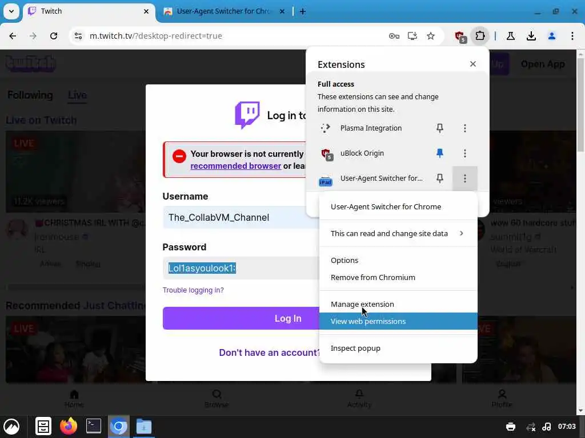Open the Downloads toolbar icon
The height and width of the screenshot is (438, 585).
coord(531,36)
